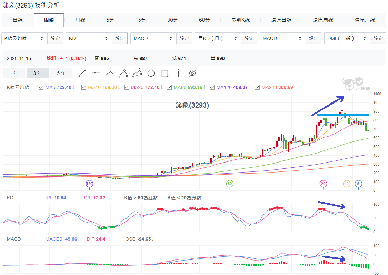The height and width of the screenshot is (275, 388).
Task: Click 設定 button next to KD
Action: [120, 38]
